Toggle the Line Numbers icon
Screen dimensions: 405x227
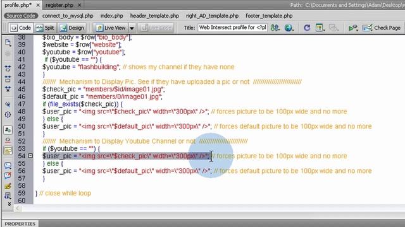(x=8, y=130)
